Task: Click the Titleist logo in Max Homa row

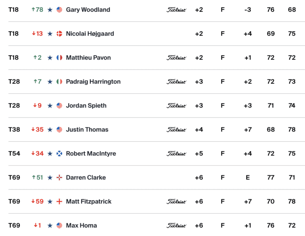Action: 176,225
